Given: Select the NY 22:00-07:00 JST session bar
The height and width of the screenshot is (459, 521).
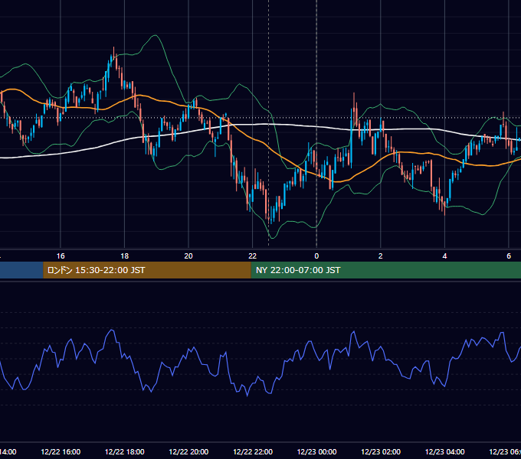Looking at the screenshot, I should pos(385,270).
